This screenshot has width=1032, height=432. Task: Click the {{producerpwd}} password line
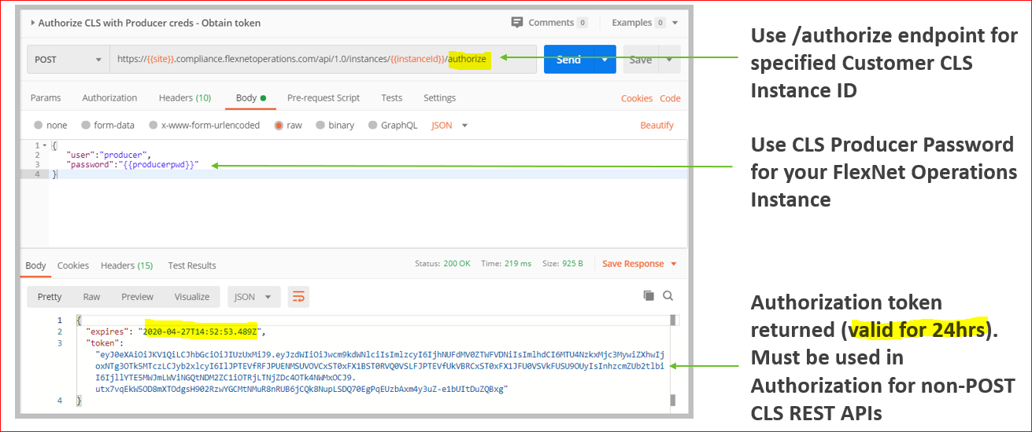[133, 165]
